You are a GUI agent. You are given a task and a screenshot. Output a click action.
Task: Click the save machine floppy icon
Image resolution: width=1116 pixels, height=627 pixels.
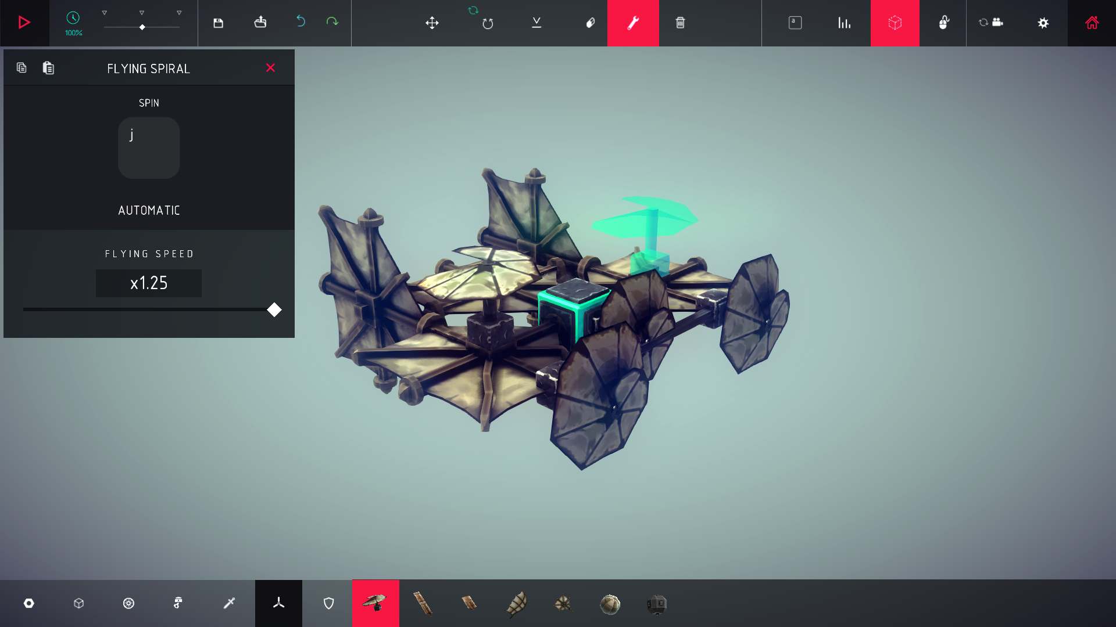click(218, 23)
